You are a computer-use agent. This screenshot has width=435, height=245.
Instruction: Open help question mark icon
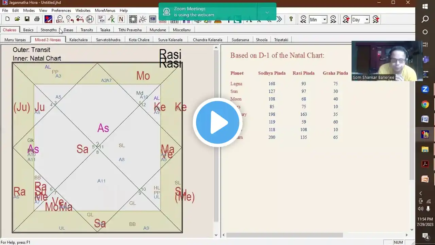pos(291,19)
